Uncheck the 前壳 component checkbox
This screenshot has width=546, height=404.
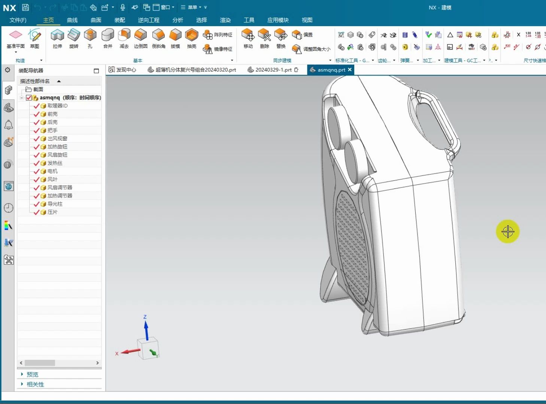(36, 114)
